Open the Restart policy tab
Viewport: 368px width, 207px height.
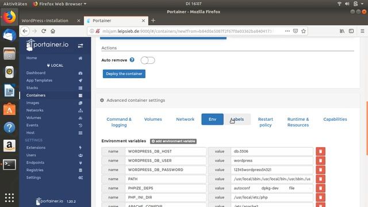pos(266,122)
